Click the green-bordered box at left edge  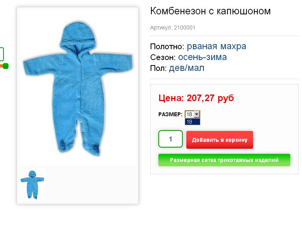pyautogui.click(x=2, y=54)
